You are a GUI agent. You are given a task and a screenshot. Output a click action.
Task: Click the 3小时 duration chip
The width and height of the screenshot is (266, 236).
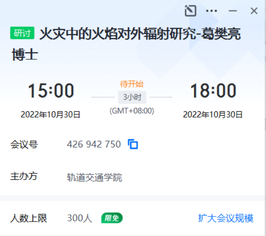[x=132, y=97]
